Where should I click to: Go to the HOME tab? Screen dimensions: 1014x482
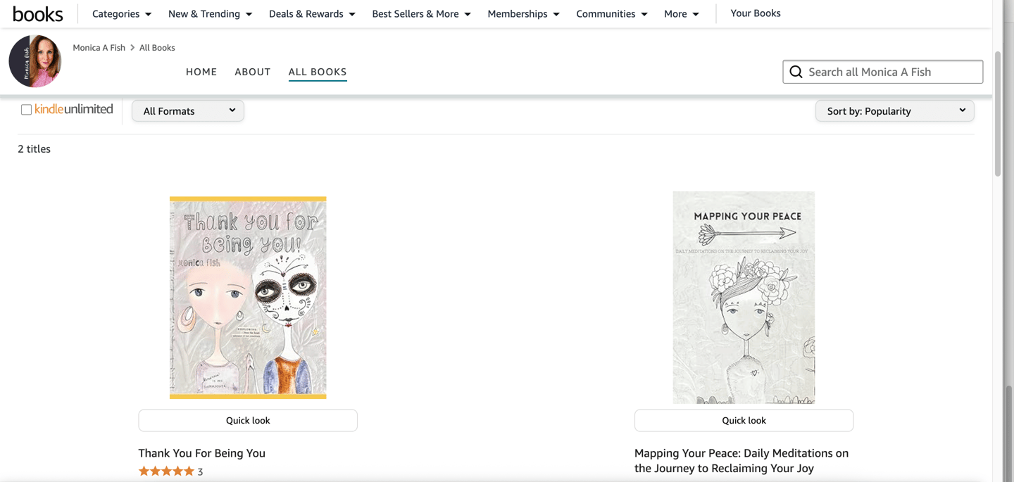[201, 72]
